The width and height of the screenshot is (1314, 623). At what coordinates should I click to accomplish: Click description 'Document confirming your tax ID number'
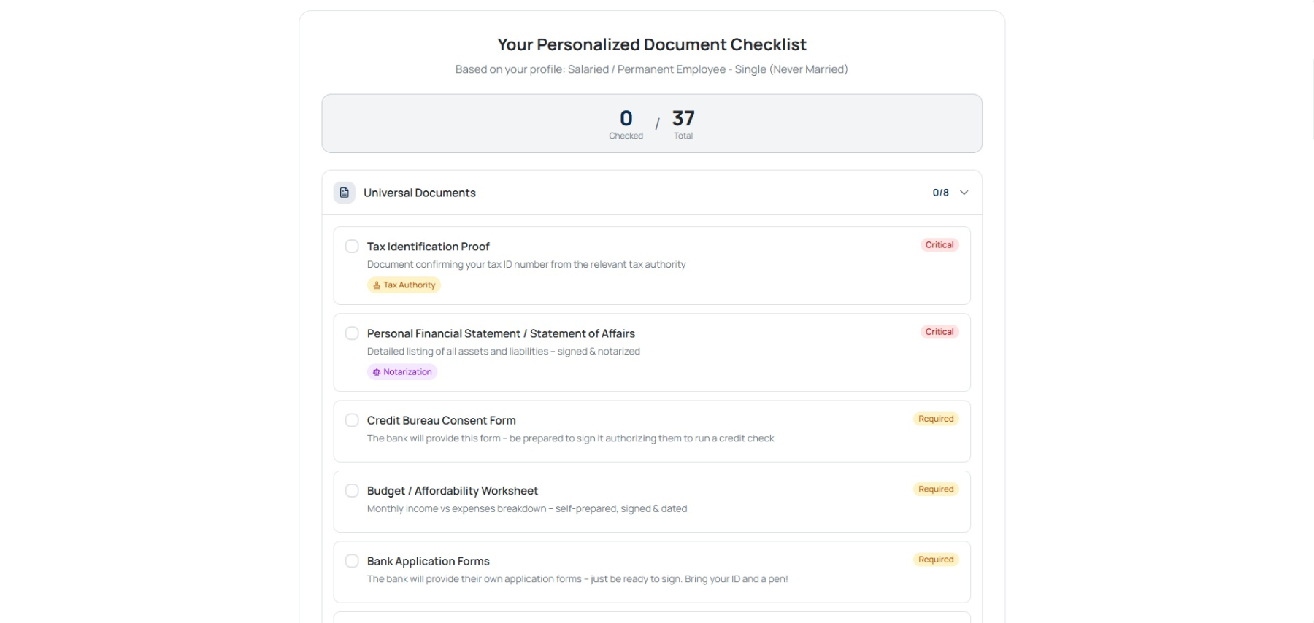(x=526, y=265)
